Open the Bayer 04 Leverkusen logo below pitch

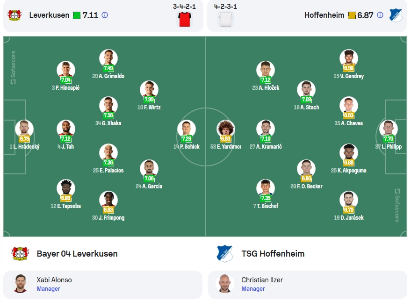(x=20, y=254)
